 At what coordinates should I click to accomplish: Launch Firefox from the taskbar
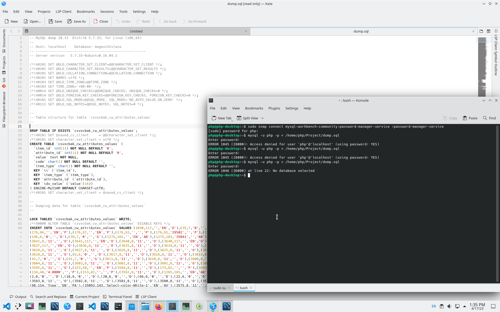(159, 306)
